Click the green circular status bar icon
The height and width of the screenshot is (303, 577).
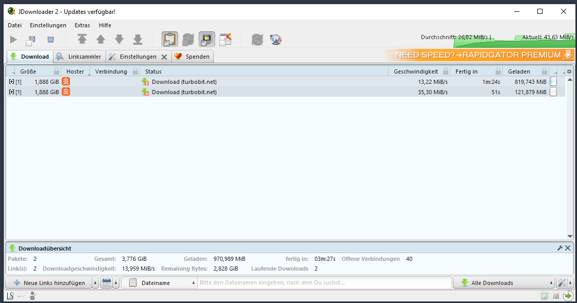[545, 296]
